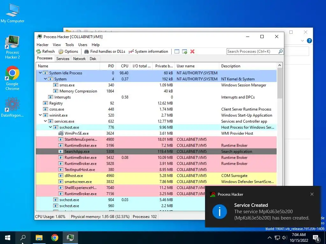Click RuntimeBroker.exe with PID 5196

coord(156,146)
